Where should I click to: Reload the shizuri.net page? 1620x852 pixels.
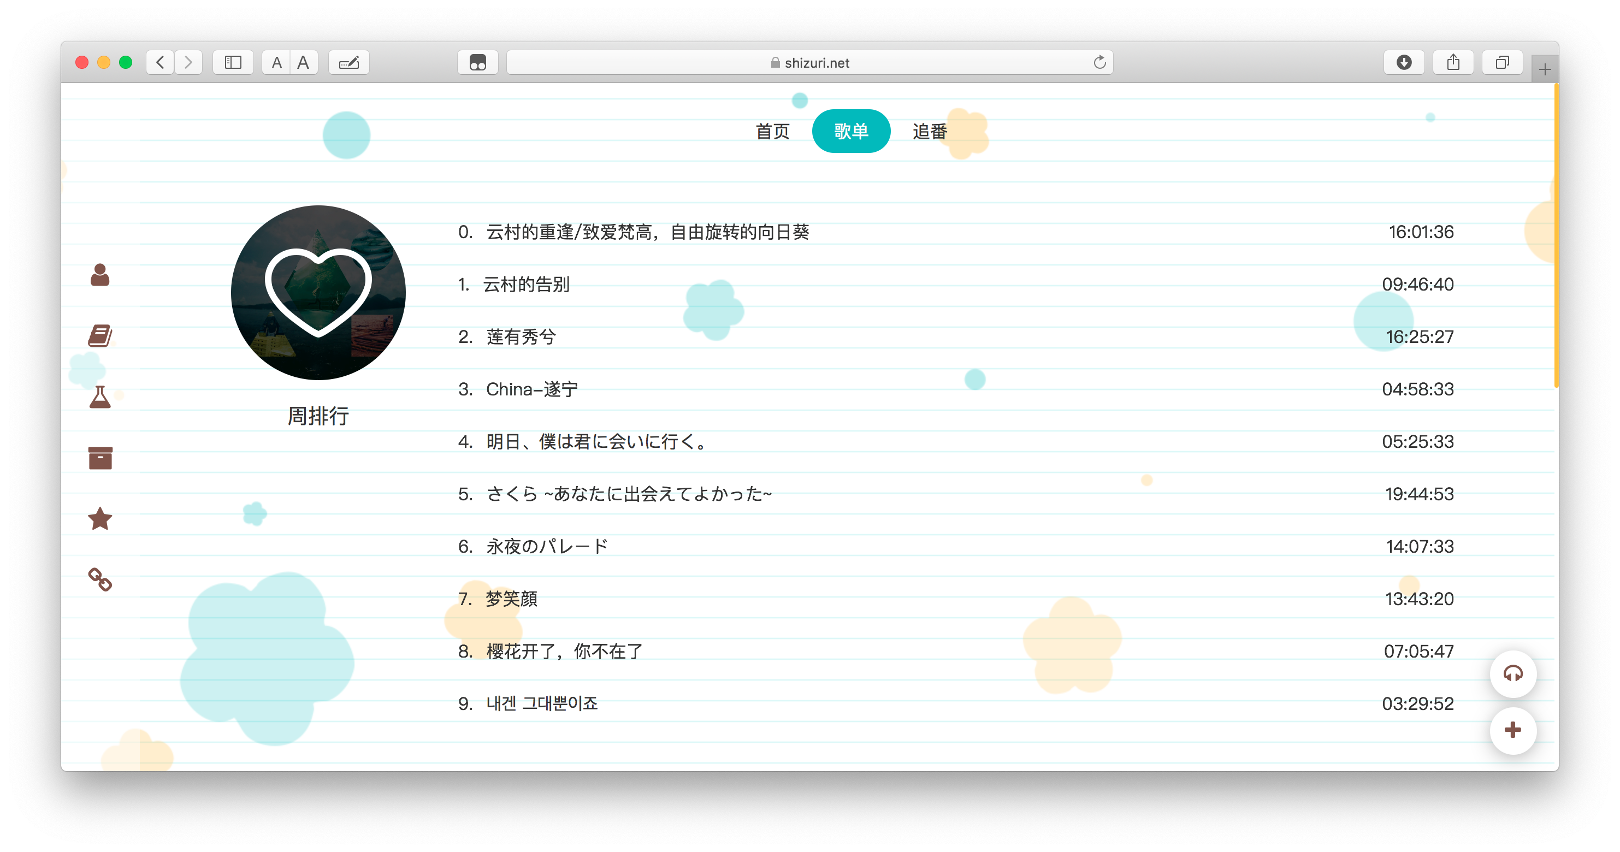click(1099, 62)
